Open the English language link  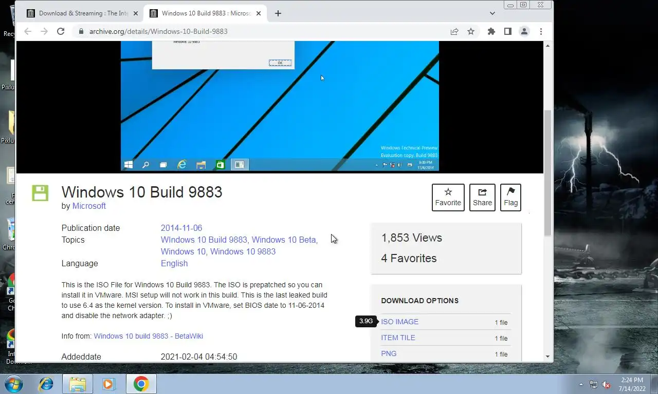(174, 263)
